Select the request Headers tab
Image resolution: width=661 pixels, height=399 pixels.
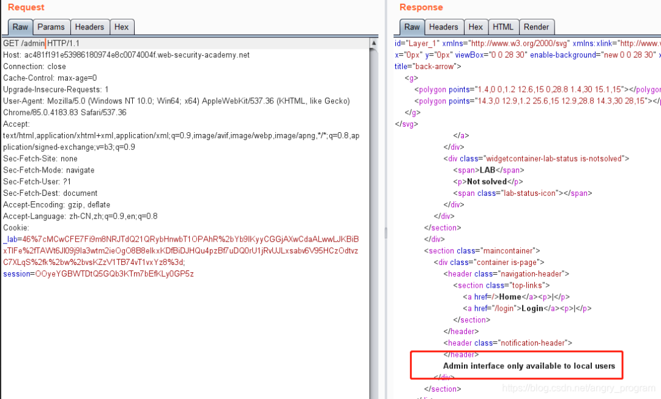89,27
